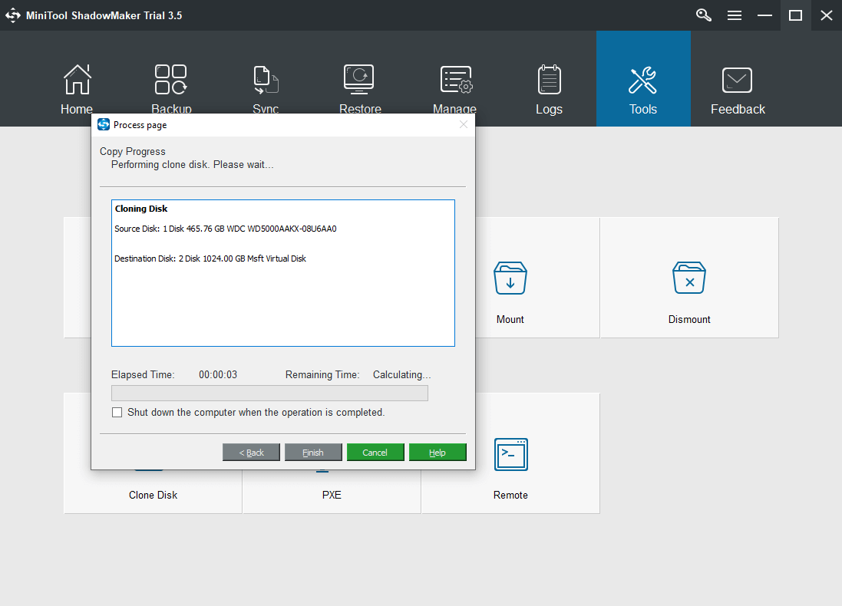Open the Logs section icon
This screenshot has height=606, width=842.
click(549, 80)
